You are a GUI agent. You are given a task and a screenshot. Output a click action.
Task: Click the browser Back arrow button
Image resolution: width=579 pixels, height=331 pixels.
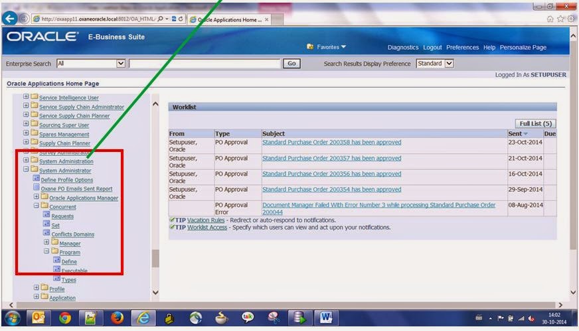(x=9, y=18)
